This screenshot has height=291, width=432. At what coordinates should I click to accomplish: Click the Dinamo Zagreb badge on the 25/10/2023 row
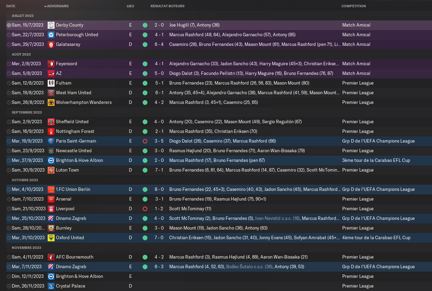51,219
